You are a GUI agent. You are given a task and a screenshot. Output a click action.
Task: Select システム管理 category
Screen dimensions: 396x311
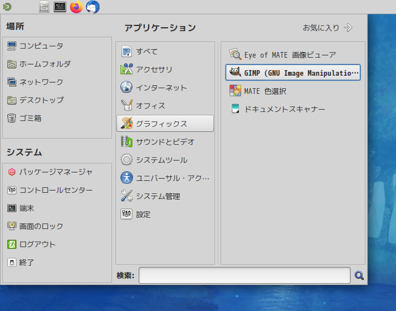click(x=165, y=196)
